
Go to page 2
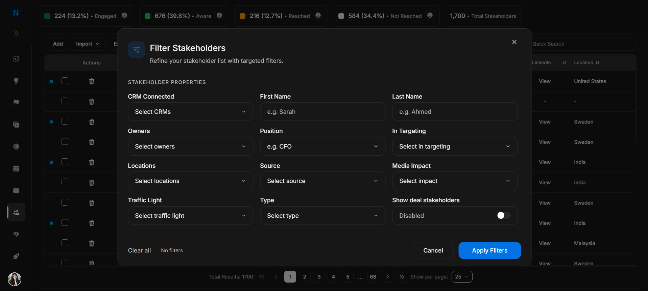tap(305, 277)
